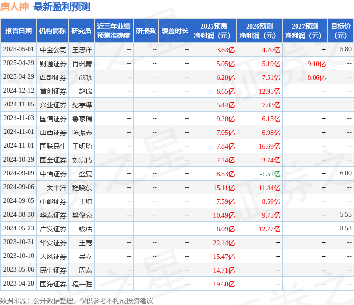Click the 覆盖时长 column header

click(x=175, y=31)
